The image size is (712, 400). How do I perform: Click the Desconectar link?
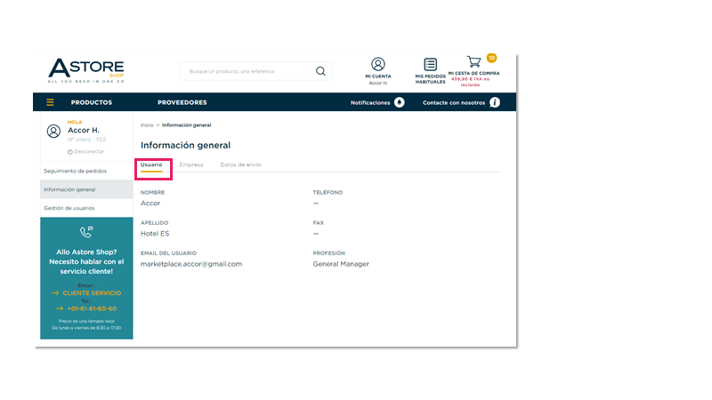pyautogui.click(x=89, y=151)
